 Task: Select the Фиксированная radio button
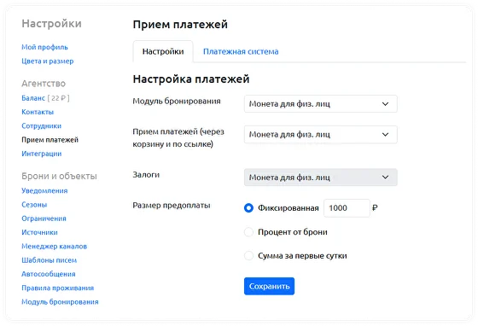point(248,208)
